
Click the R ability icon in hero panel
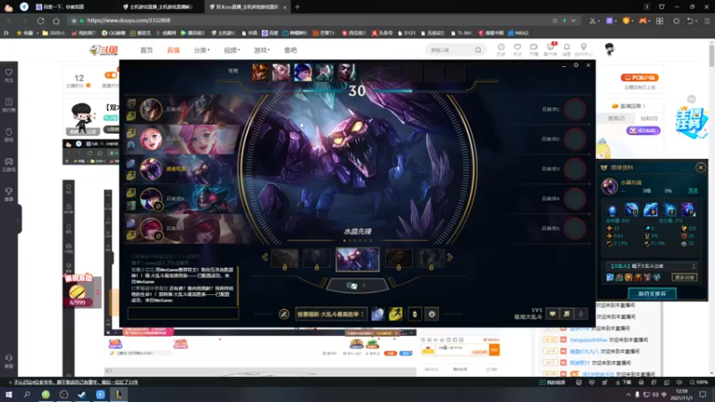687,210
